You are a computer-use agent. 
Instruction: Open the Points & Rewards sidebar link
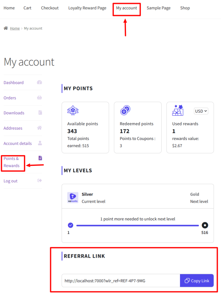pos(11,162)
